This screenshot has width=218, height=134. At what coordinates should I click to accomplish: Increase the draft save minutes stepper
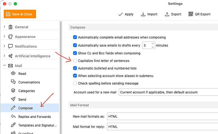[153, 44]
